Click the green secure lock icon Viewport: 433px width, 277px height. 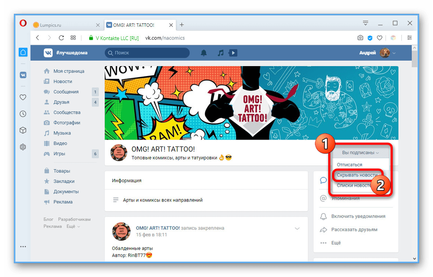pyautogui.click(x=91, y=38)
